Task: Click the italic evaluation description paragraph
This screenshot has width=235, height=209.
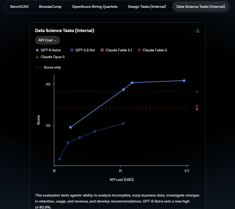Action: tap(117, 201)
